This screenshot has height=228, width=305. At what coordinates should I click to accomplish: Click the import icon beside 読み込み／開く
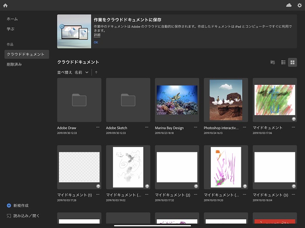pos(9,216)
